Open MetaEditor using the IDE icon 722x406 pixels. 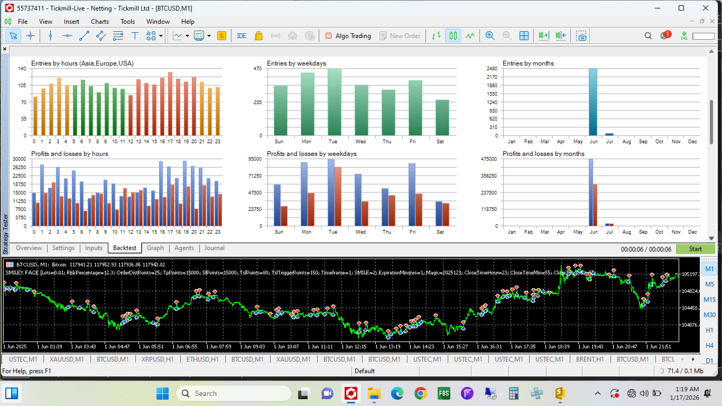[x=241, y=35]
